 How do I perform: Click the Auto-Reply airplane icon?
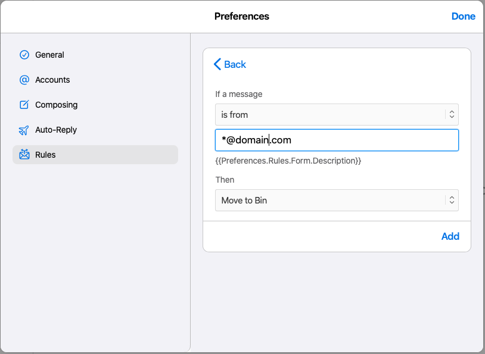24,130
